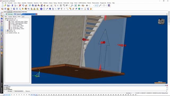Click the blue 3D shape icon in left sidebar
This screenshot has height=96, width=170.
pos(2,19)
